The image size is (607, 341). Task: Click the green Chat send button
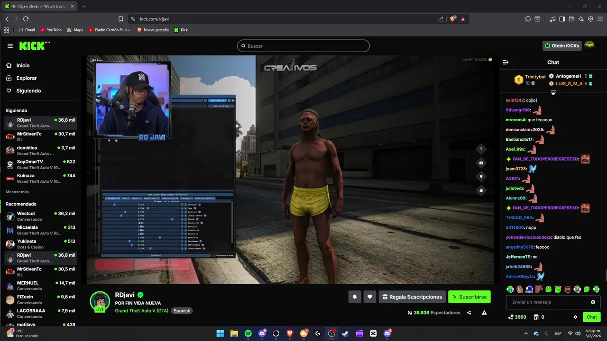tap(592, 317)
